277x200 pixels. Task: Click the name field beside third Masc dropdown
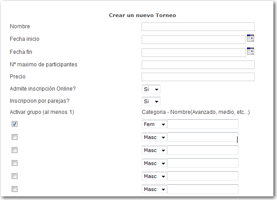(203, 163)
